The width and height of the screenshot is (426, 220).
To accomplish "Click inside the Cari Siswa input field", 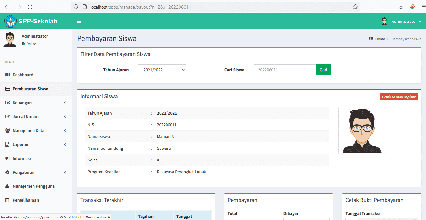I will (x=284, y=69).
